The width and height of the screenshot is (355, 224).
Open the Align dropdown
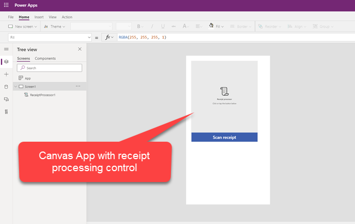(297, 27)
